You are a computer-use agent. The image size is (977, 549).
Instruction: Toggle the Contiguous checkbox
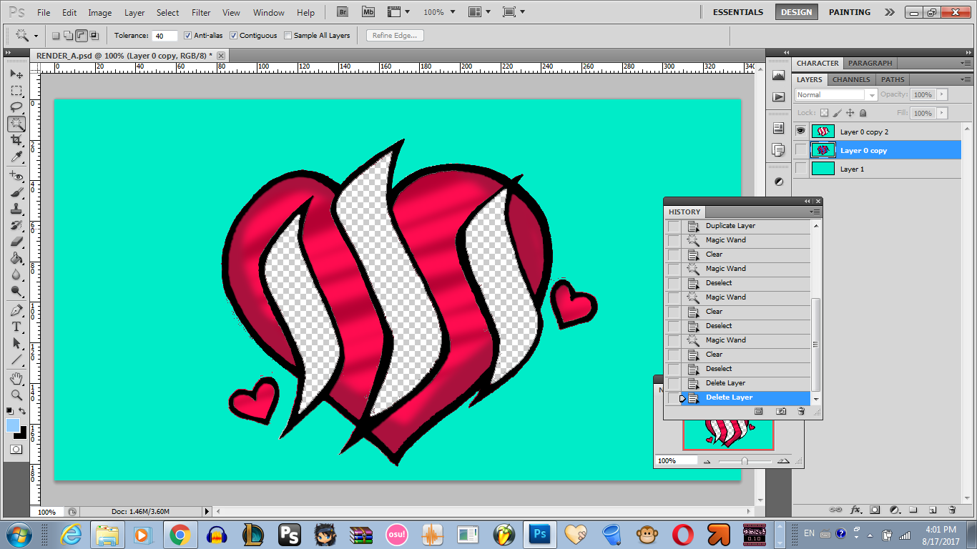pyautogui.click(x=233, y=36)
